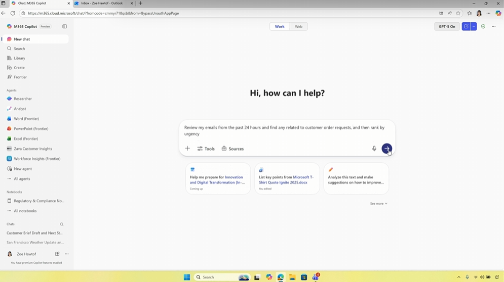Switch to Inbox - Zoe Hawtof Outlook tab
504x282 pixels.
(102, 4)
